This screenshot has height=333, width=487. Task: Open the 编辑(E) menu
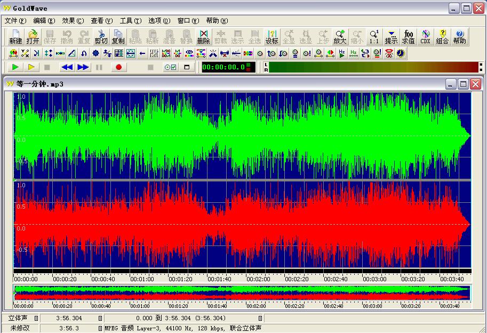(x=44, y=21)
